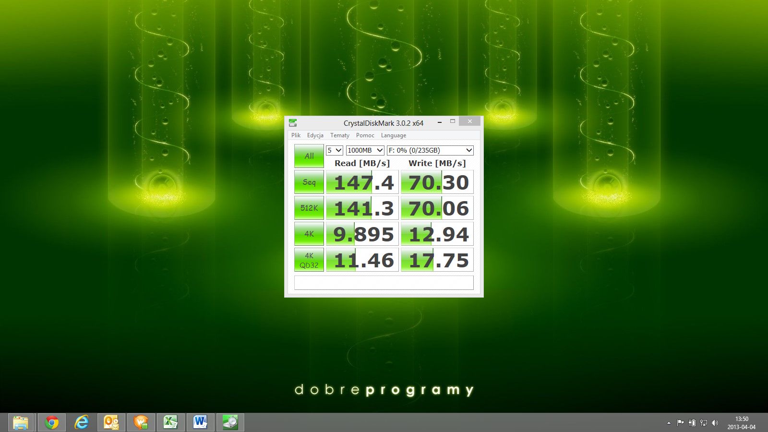
Task: Open File Explorer from the taskbar
Action: tap(21, 422)
